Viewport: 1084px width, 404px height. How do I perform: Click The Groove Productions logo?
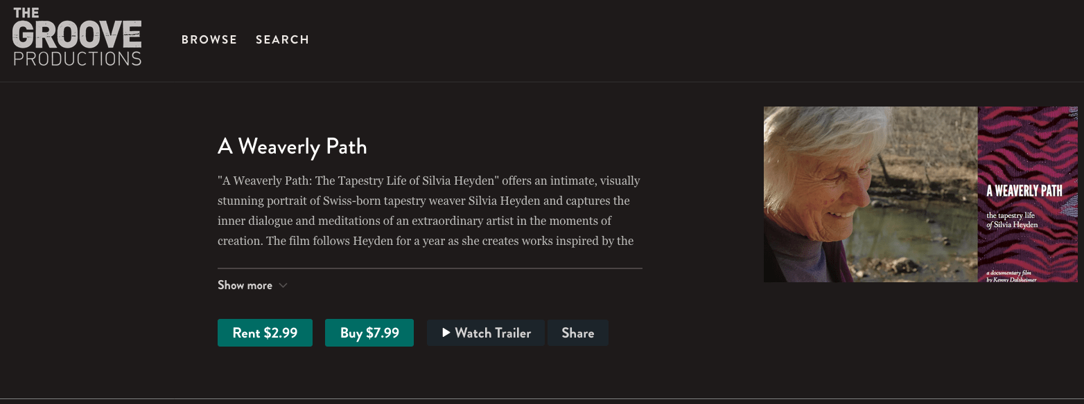click(x=77, y=37)
